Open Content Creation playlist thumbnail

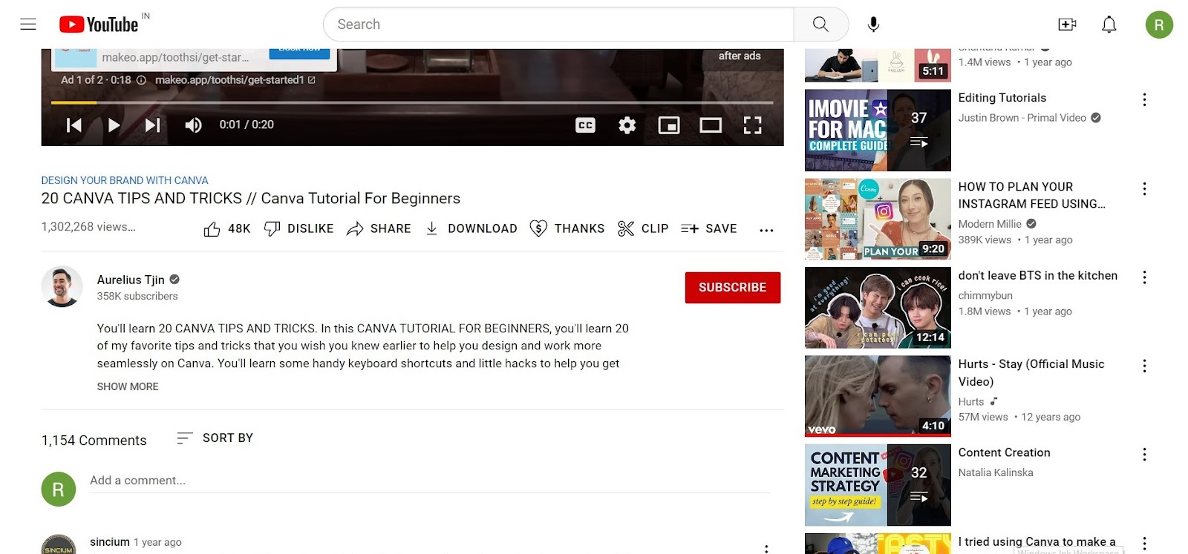878,485
